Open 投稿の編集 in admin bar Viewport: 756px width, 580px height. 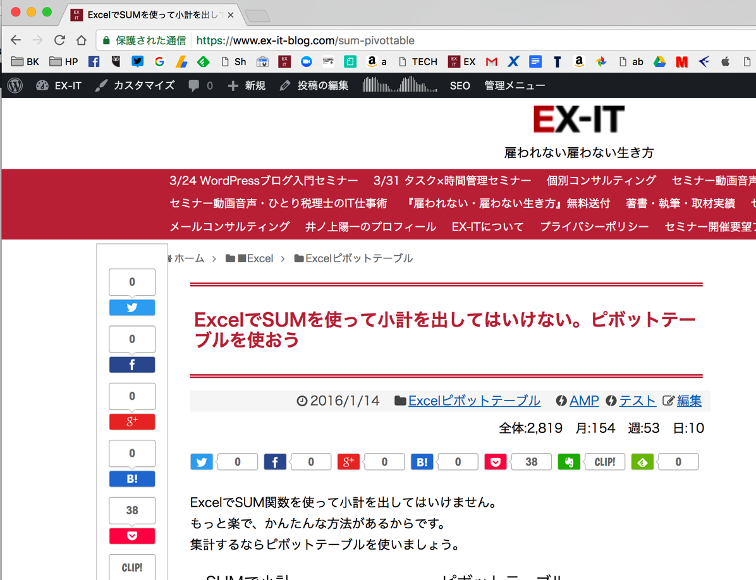point(314,86)
